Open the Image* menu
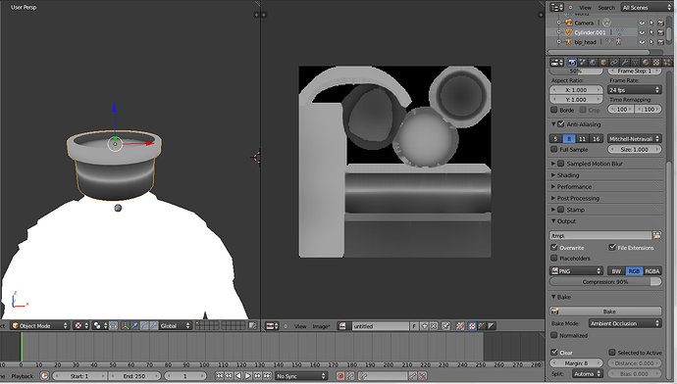Viewport: 677px width, 384px height. coord(321,326)
